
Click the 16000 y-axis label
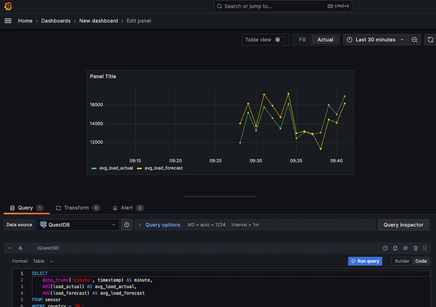(x=96, y=105)
